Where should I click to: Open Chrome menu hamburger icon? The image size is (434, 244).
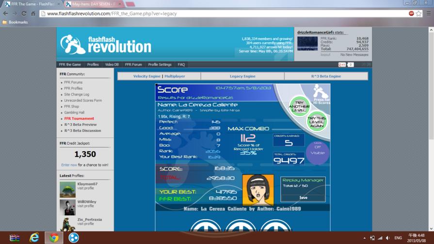coord(429,14)
